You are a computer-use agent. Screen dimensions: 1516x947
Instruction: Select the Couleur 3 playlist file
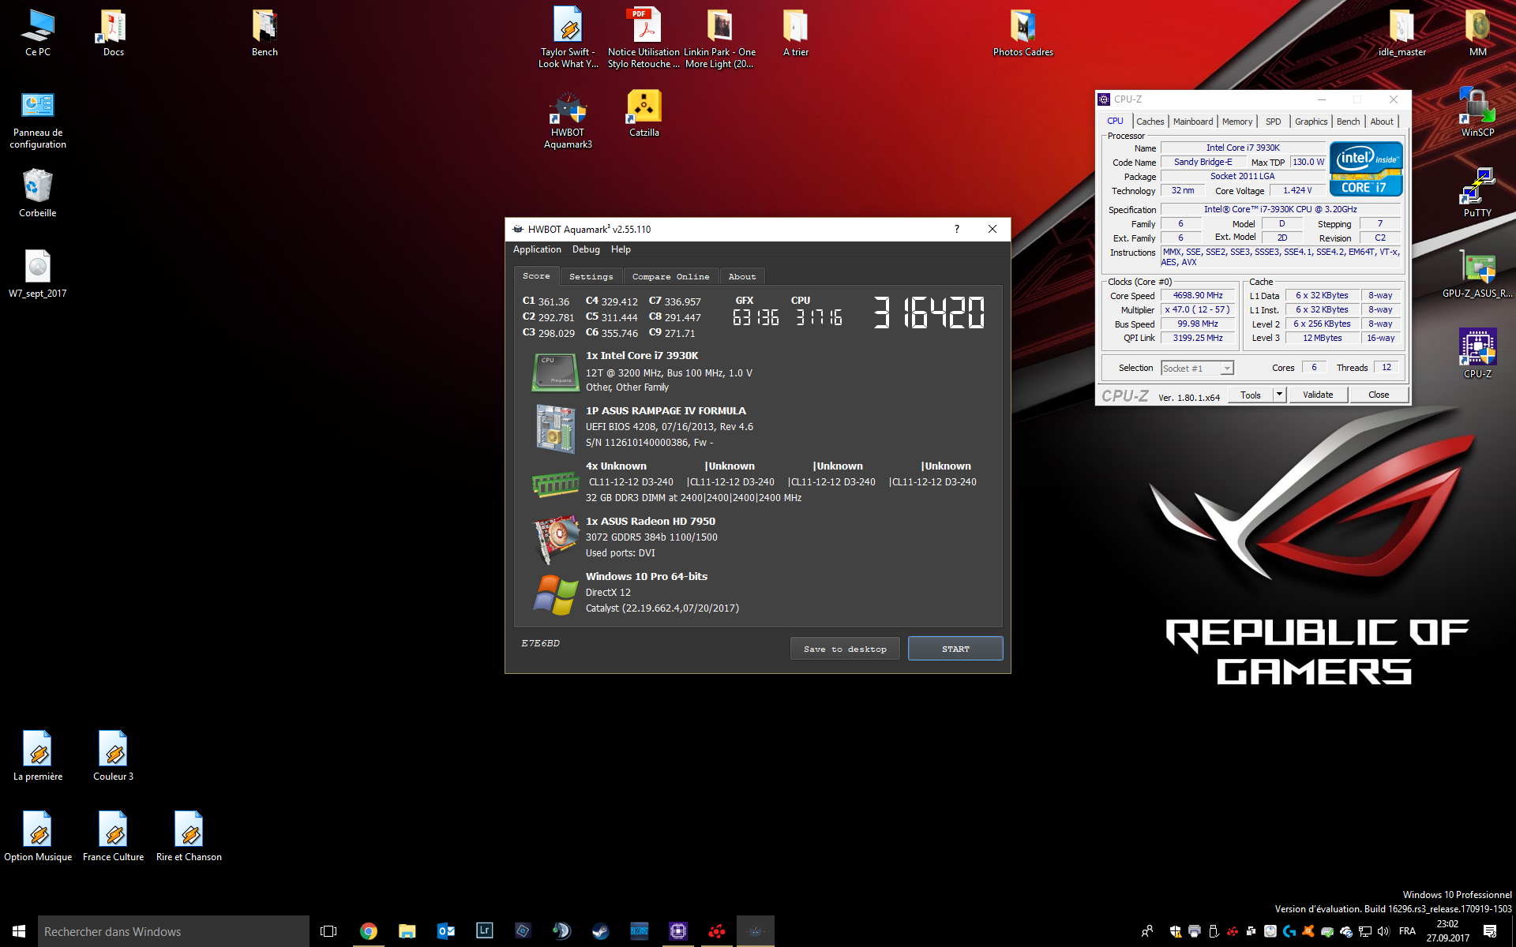[113, 756]
